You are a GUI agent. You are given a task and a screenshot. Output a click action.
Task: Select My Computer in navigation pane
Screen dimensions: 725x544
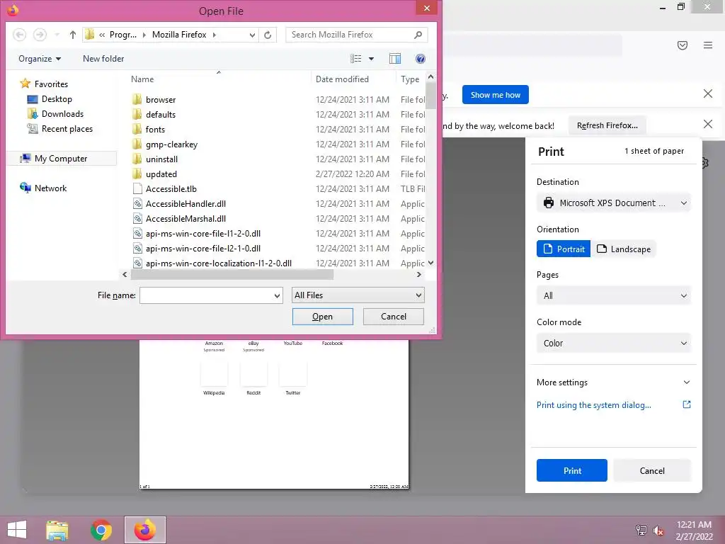pos(61,159)
